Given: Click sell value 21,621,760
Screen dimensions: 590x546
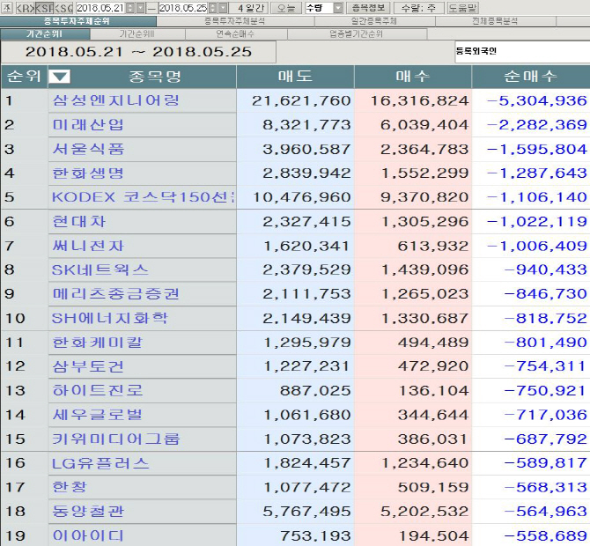Looking at the screenshot, I should click(x=301, y=101).
